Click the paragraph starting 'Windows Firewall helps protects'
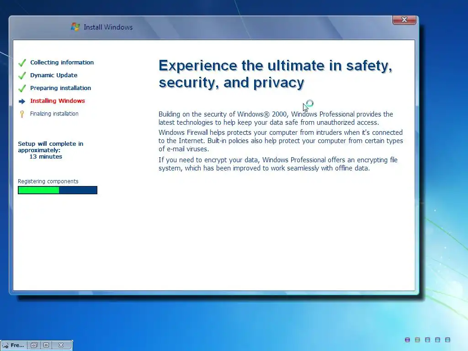468x351 pixels. (x=281, y=141)
